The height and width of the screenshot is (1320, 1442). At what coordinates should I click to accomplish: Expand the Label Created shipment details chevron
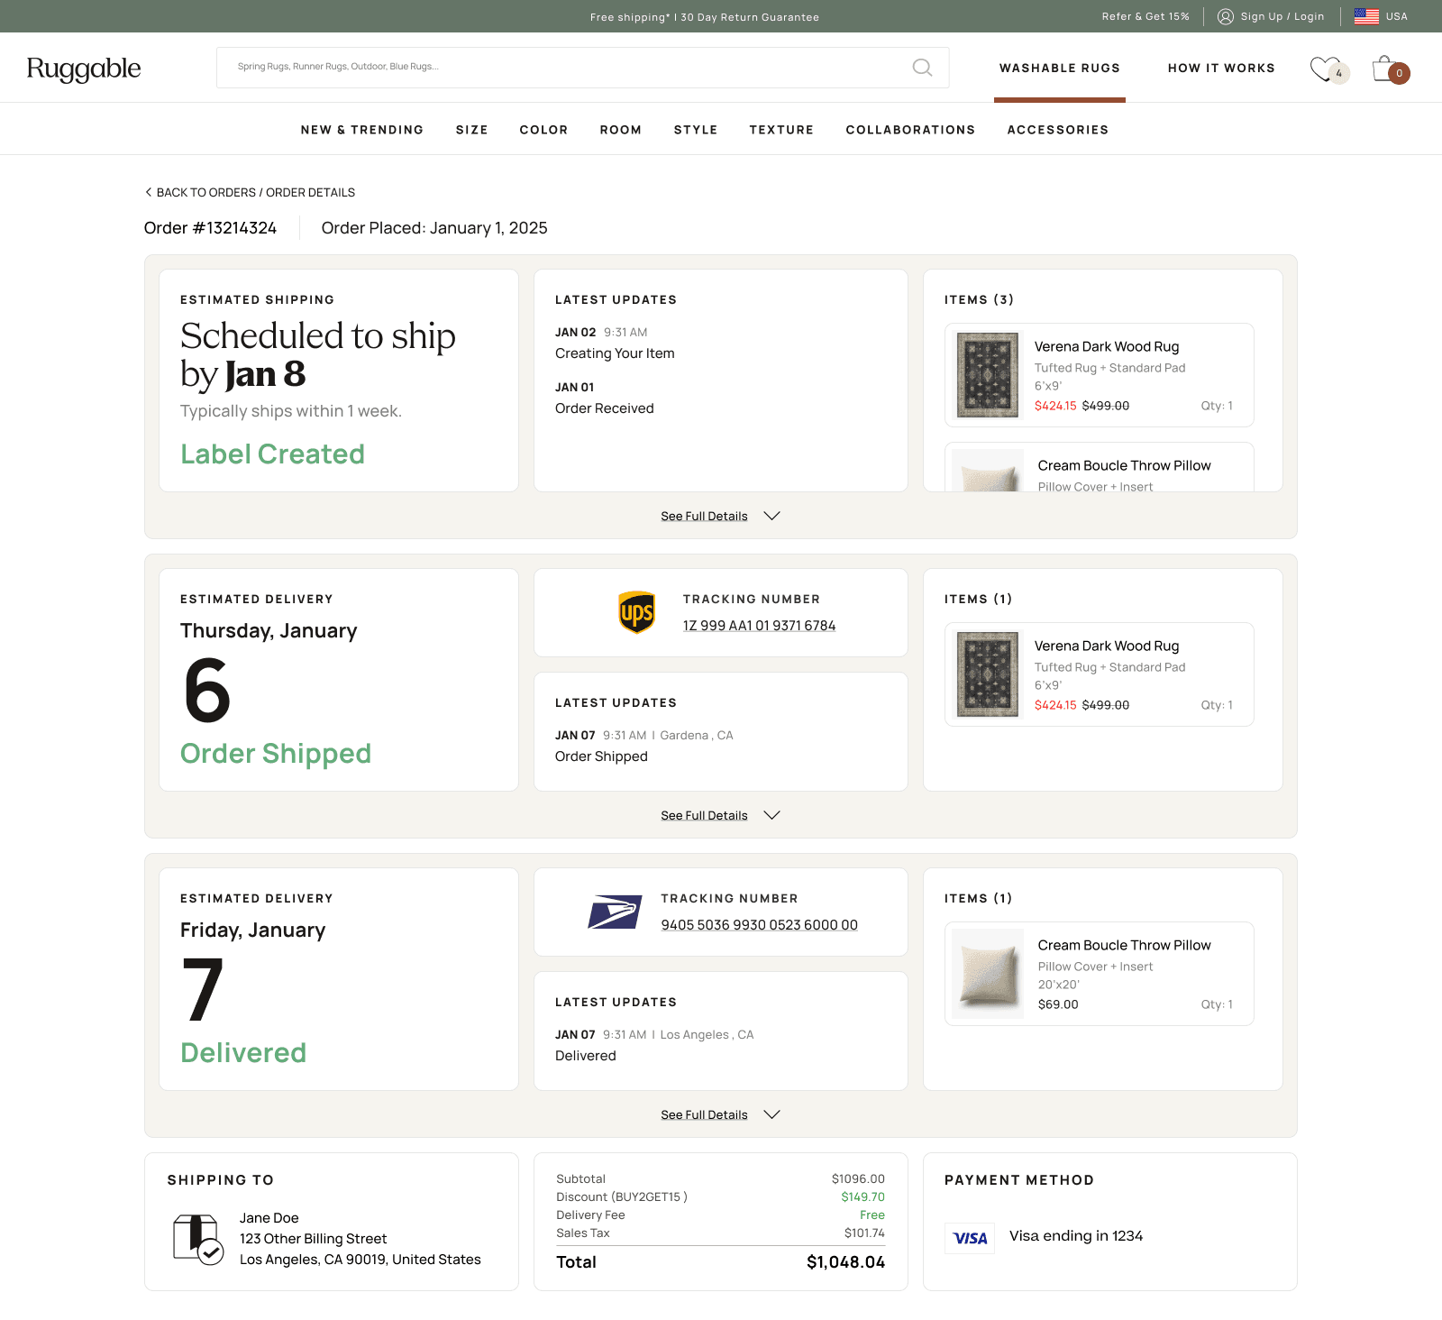coord(771,516)
